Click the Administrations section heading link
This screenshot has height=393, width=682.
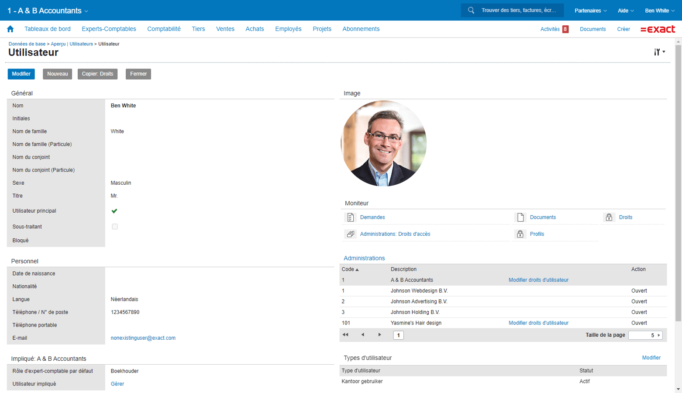coord(364,258)
